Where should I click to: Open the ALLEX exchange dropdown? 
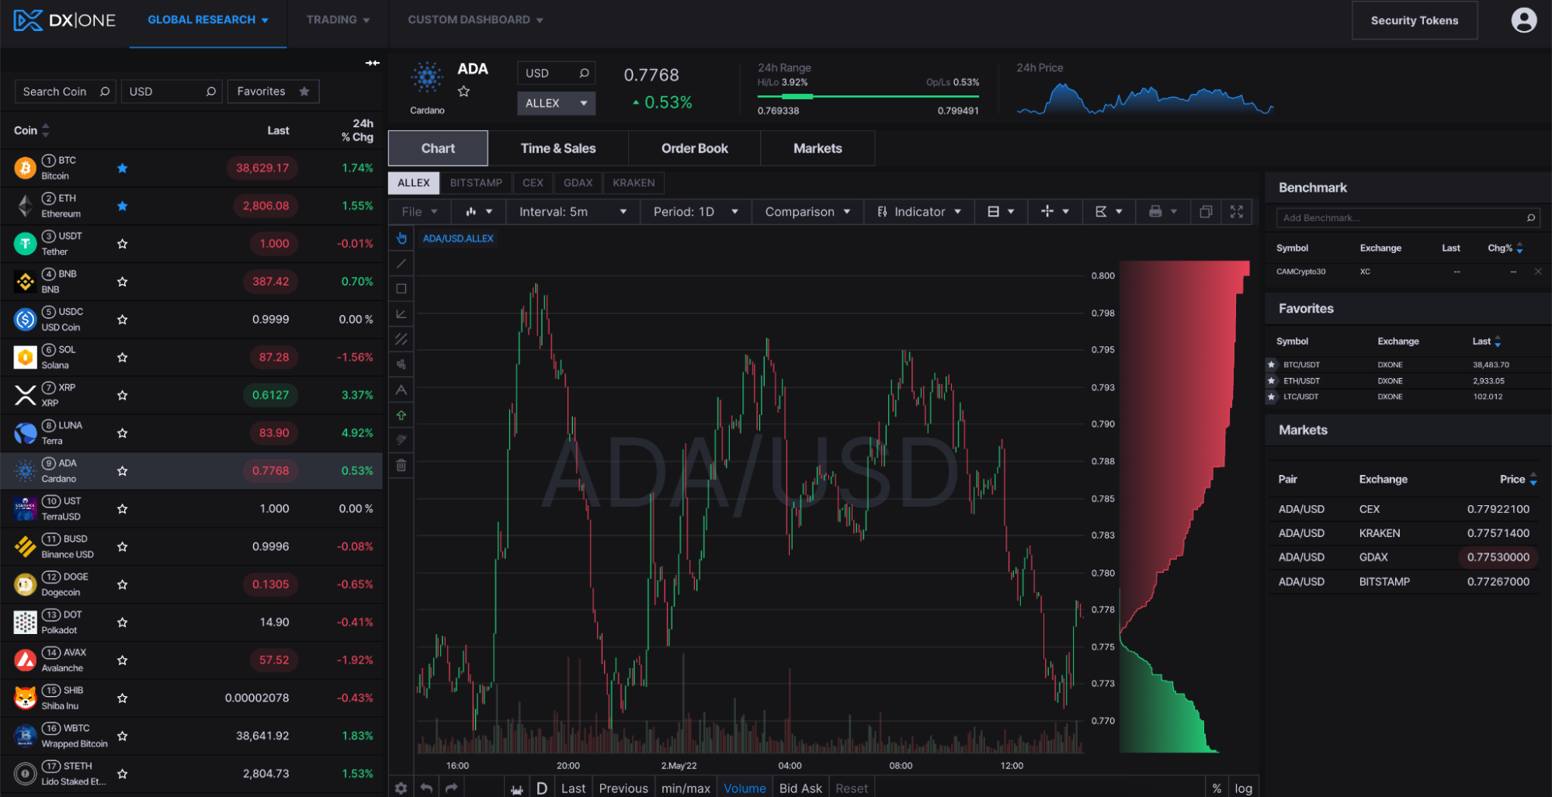[x=556, y=103]
